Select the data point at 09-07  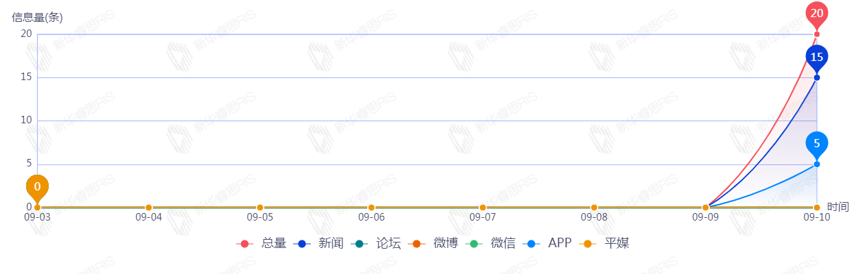click(483, 208)
